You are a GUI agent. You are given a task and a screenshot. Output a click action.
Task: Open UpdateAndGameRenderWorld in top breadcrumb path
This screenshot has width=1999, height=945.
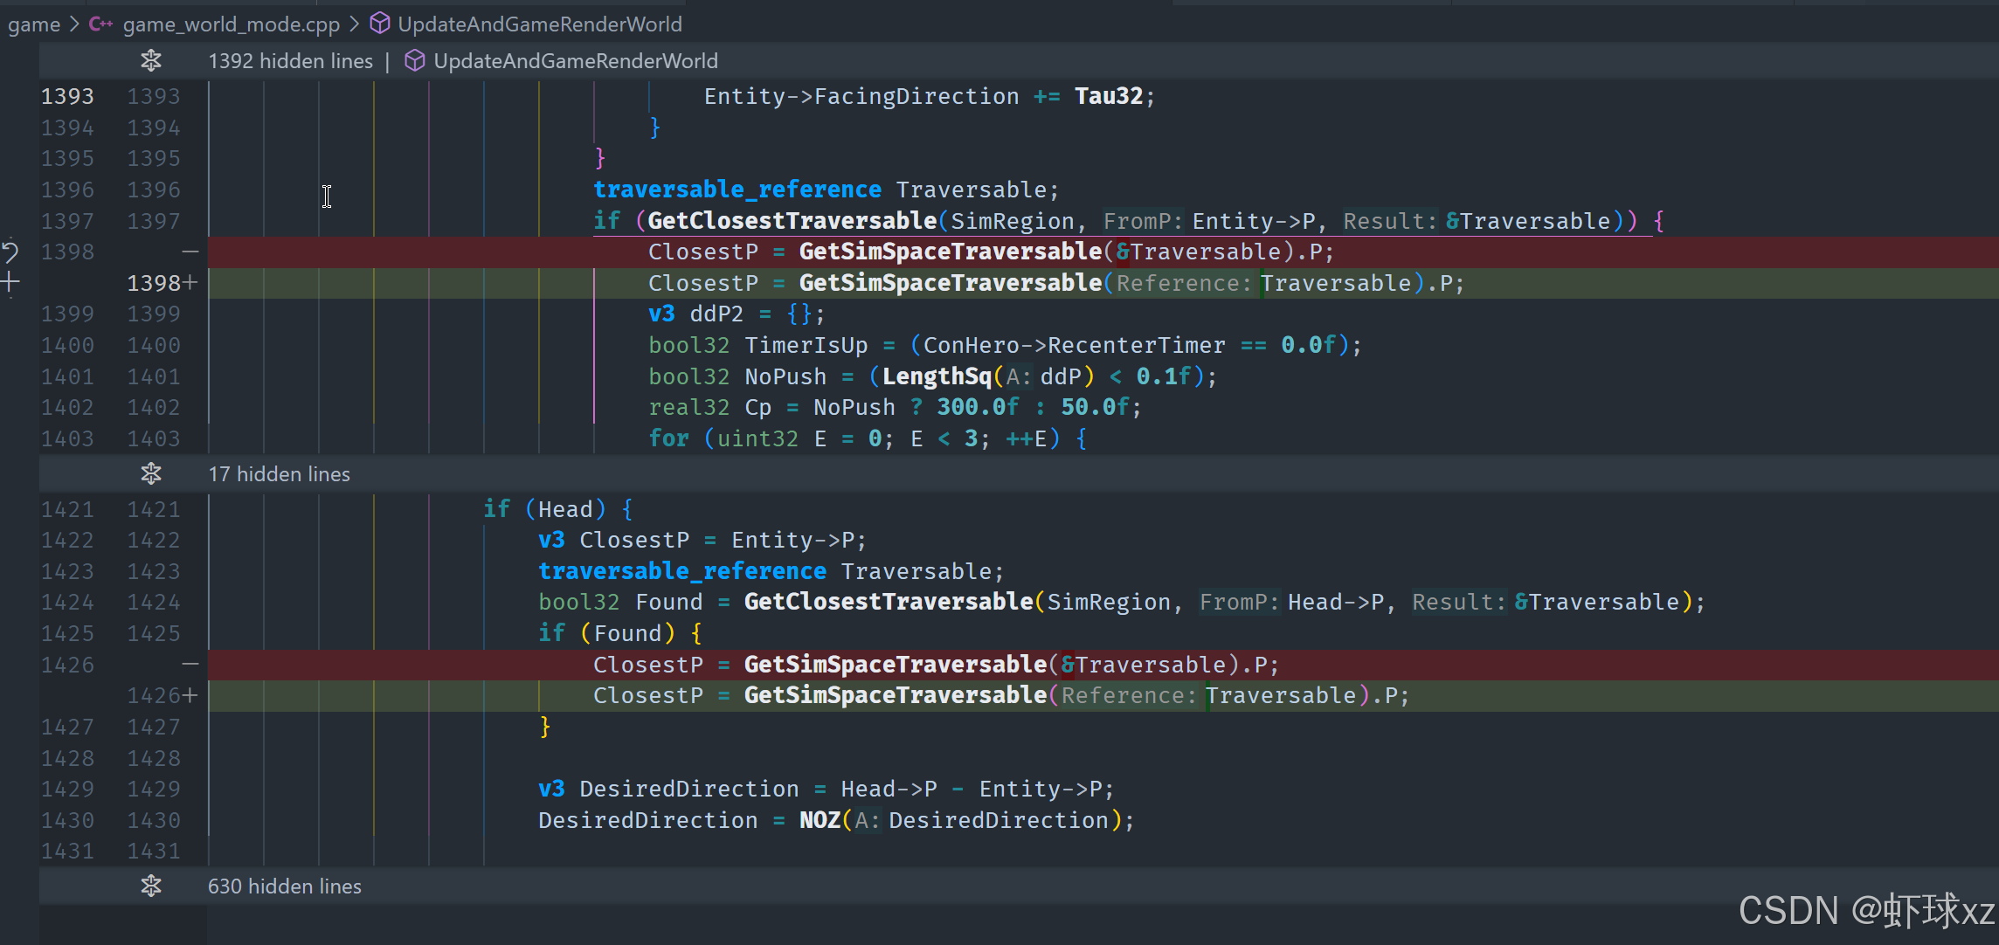539,24
